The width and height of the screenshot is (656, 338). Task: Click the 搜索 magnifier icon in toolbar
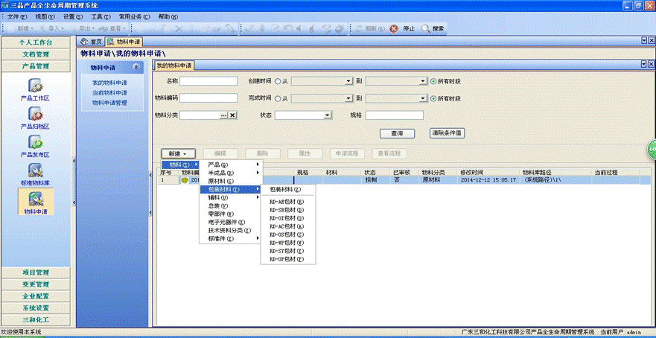click(426, 28)
